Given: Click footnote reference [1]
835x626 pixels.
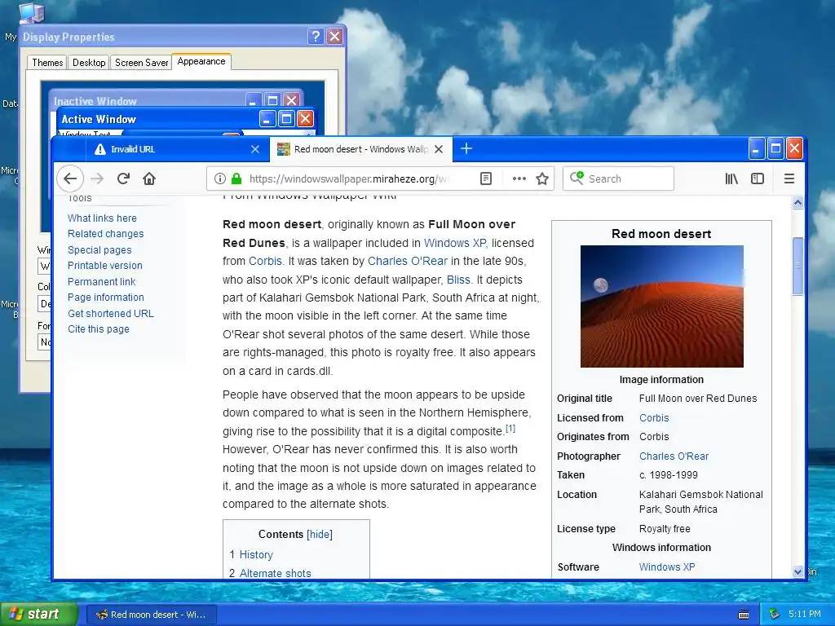Looking at the screenshot, I should click(x=510, y=428).
